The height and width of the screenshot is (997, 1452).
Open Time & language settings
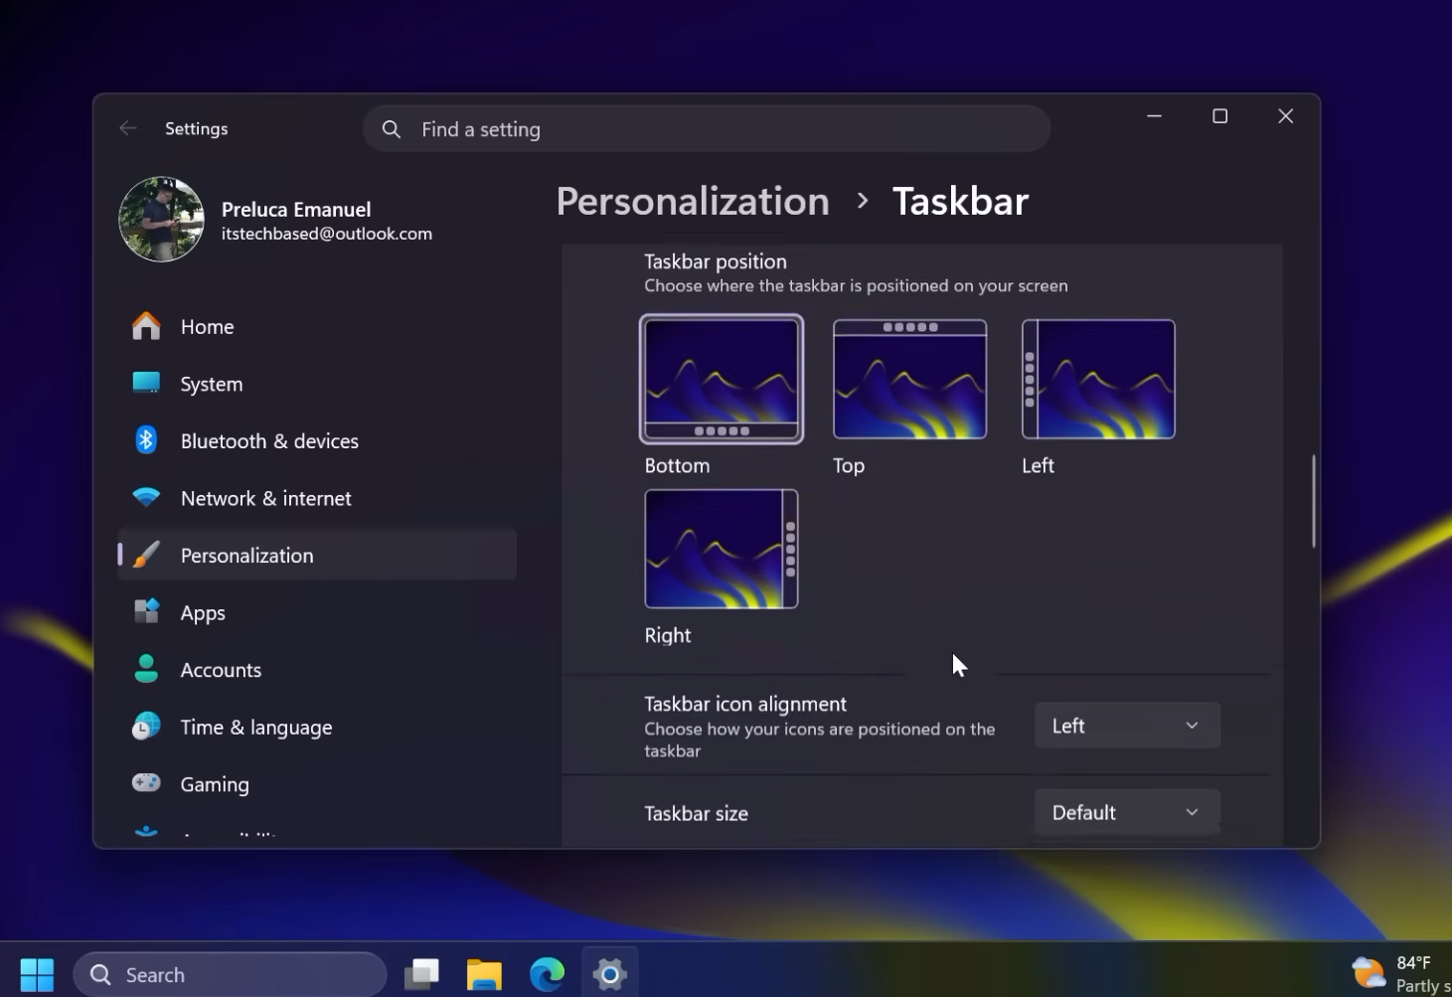coord(317,727)
